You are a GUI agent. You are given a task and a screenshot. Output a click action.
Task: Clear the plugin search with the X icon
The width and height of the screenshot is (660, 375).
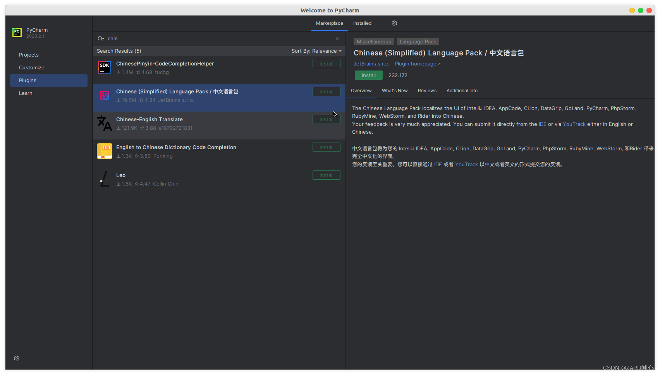[337, 39]
